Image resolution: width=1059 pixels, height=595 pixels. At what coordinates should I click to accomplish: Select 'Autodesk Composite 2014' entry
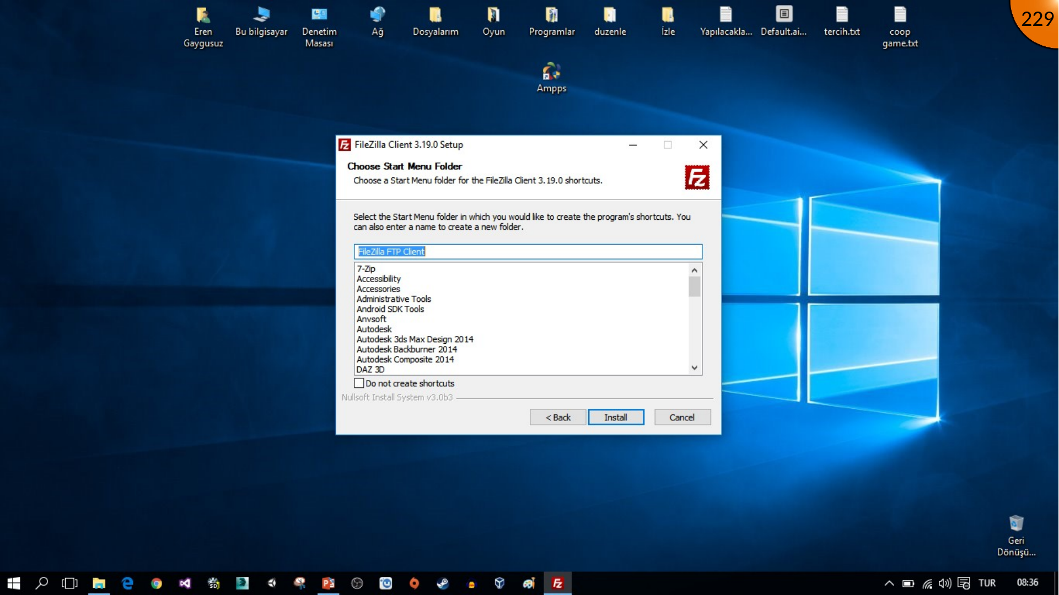coord(405,359)
